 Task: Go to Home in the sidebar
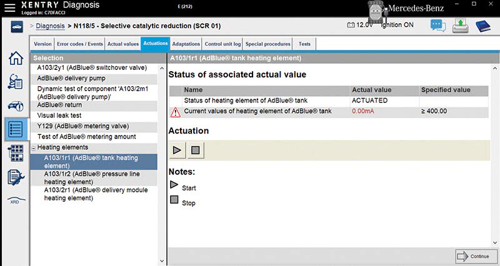coord(16,58)
